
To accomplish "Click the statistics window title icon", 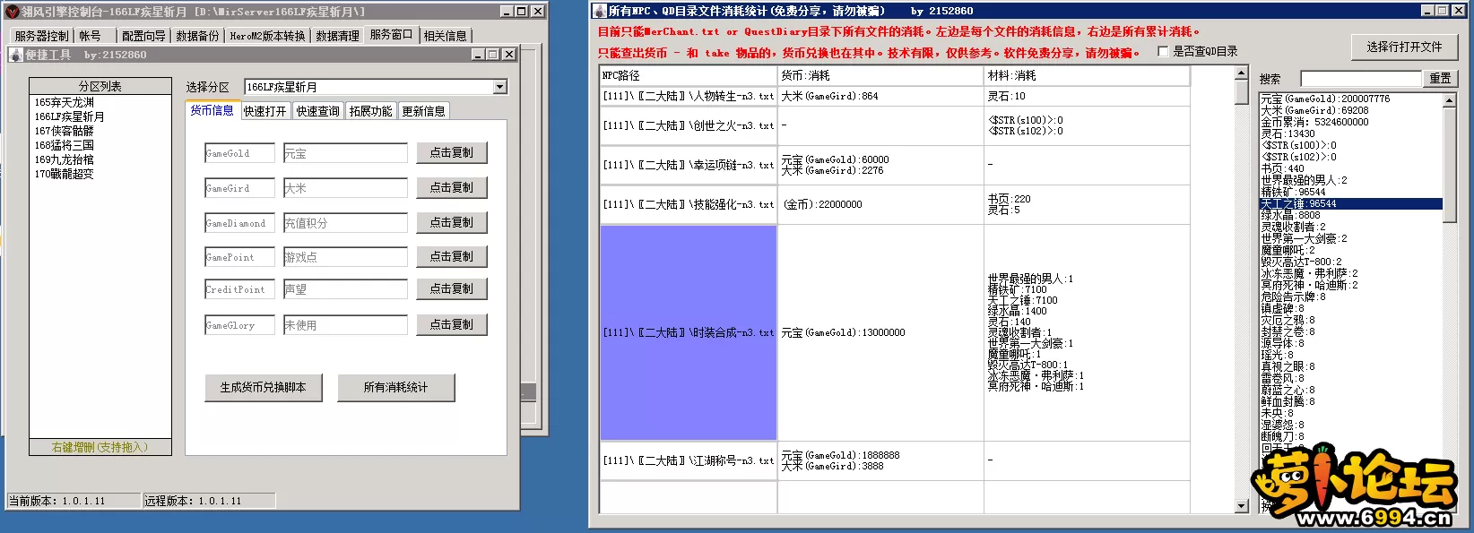I will coord(600,11).
